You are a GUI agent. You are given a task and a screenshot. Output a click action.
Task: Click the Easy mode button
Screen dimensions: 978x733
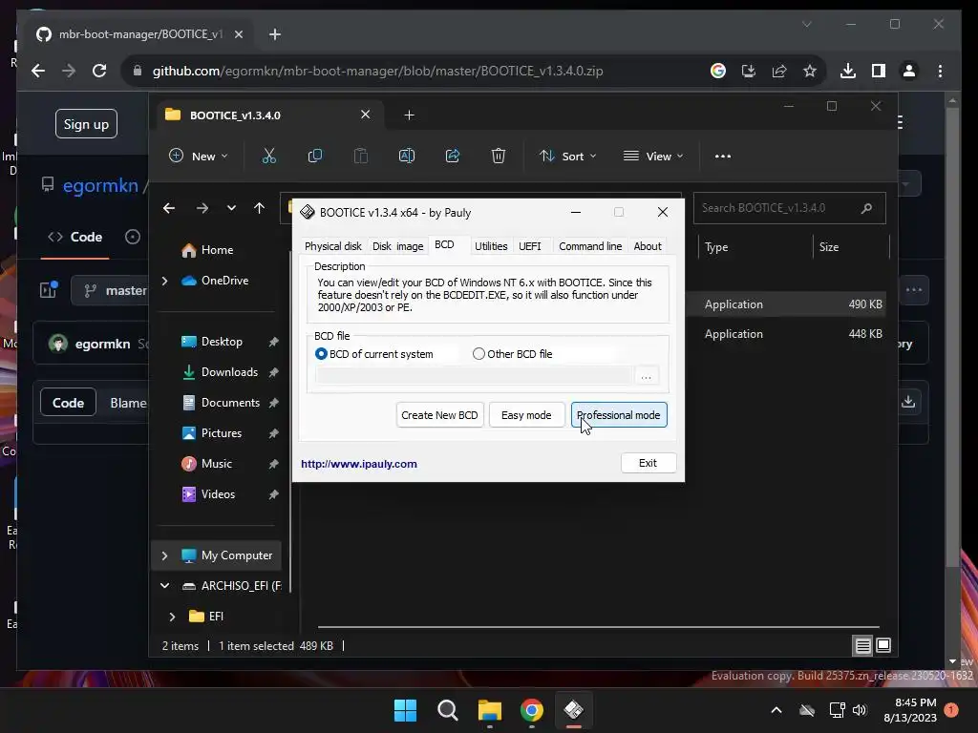click(526, 415)
